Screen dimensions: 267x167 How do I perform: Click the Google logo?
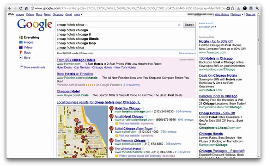coord(35,25)
